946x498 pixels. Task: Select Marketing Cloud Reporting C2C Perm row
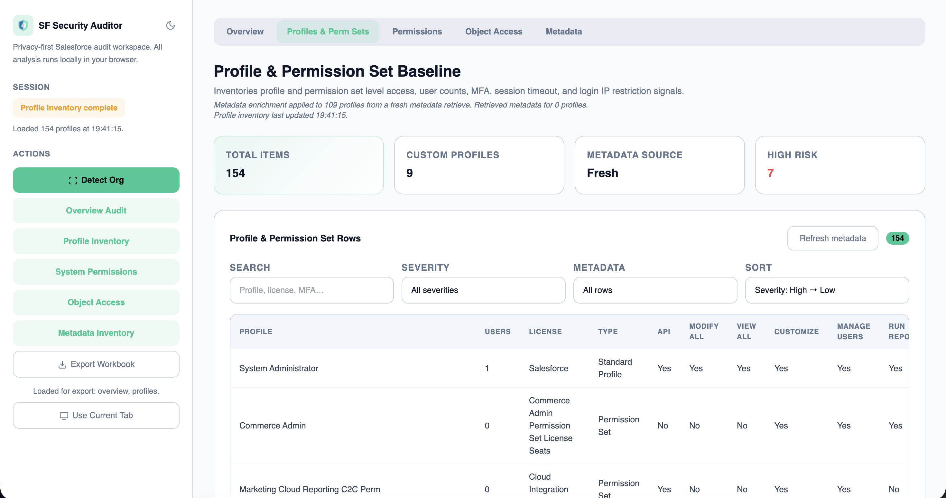click(x=310, y=489)
